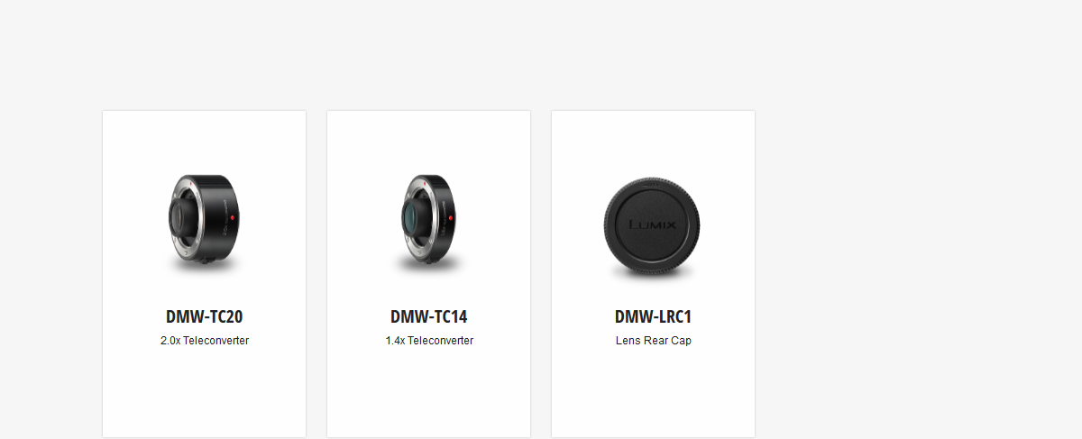Image resolution: width=1082 pixels, height=439 pixels.
Task: Select the 1.4x Teleconverter description text
Action: click(x=428, y=341)
